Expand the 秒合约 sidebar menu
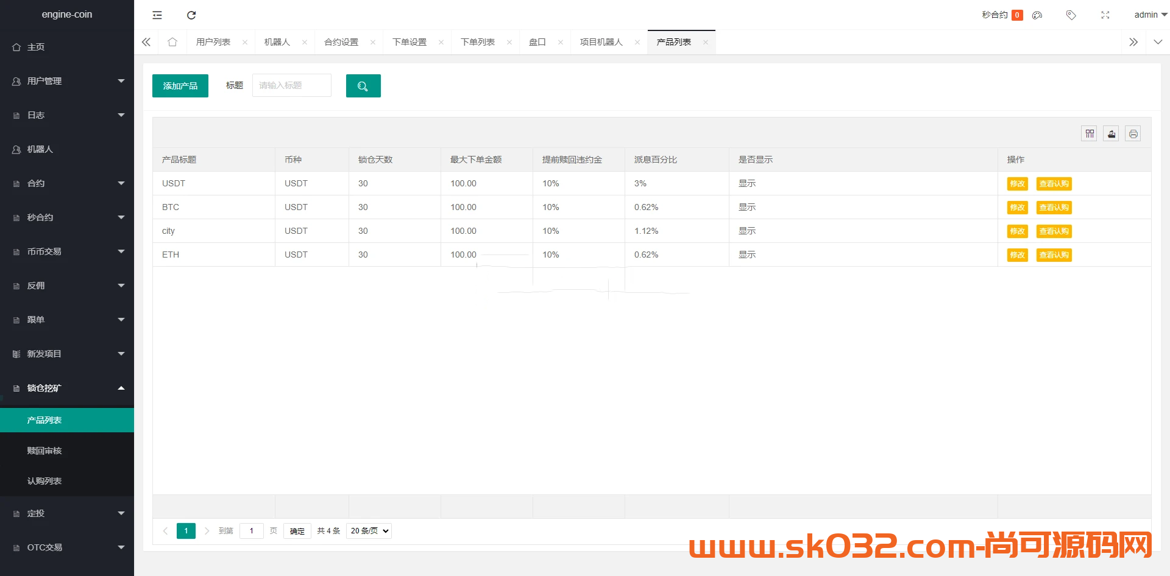The height and width of the screenshot is (576, 1170). point(67,217)
